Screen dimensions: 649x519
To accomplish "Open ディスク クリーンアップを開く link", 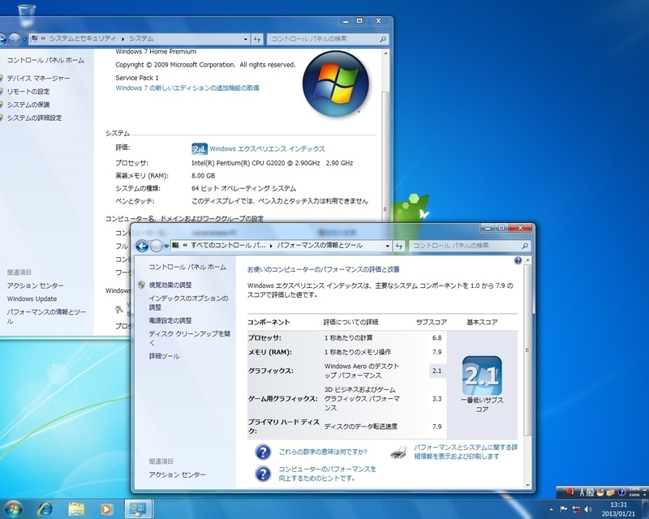I will pos(190,337).
